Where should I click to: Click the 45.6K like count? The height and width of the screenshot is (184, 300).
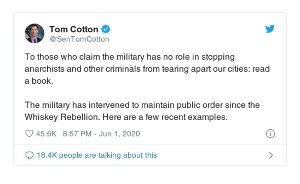[45, 134]
